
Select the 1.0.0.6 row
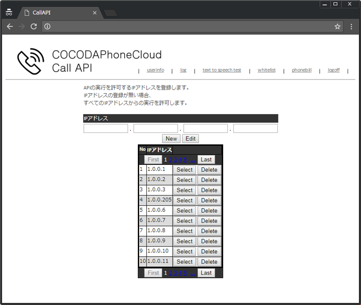pos(185,211)
